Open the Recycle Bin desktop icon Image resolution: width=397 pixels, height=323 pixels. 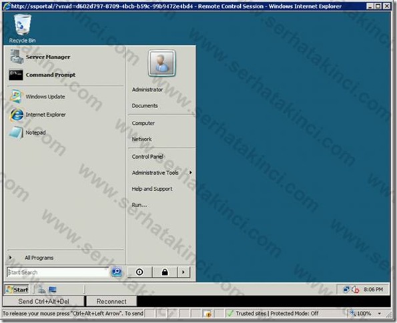pyautogui.click(x=22, y=29)
